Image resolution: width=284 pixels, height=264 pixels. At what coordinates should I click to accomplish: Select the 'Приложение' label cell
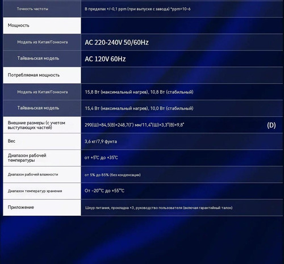click(x=42, y=208)
